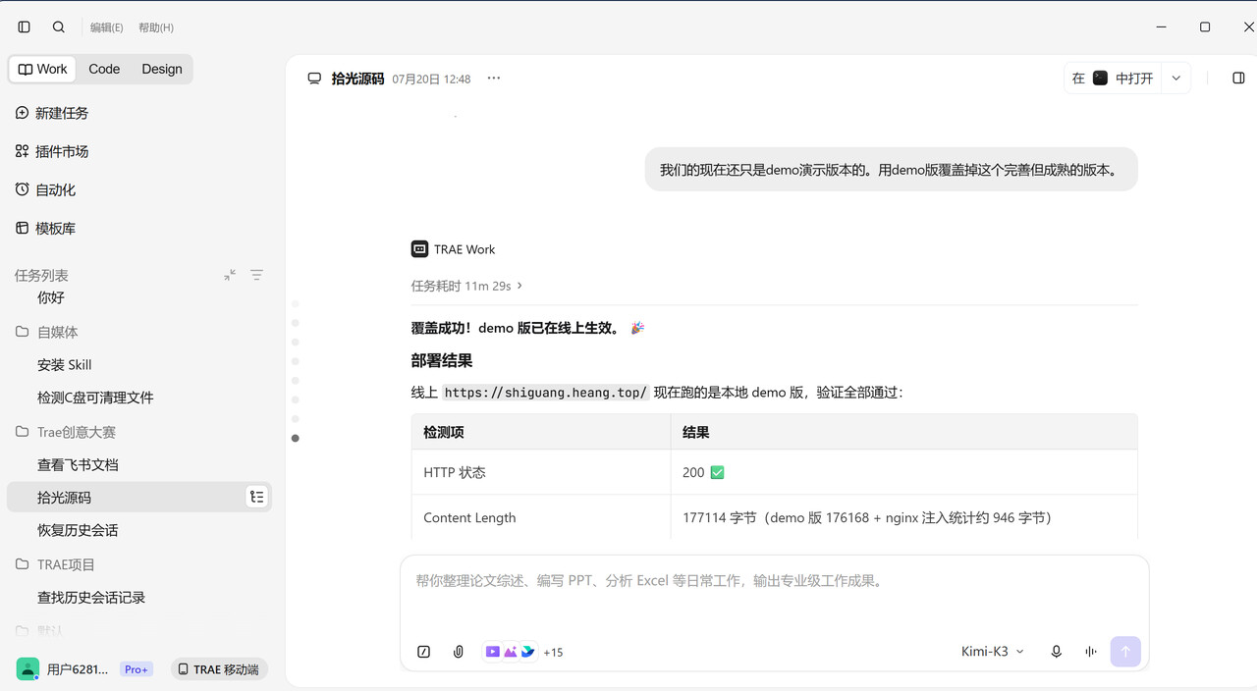Click the user message bubble about demo版
This screenshot has width=1257, height=691.
pyautogui.click(x=891, y=170)
